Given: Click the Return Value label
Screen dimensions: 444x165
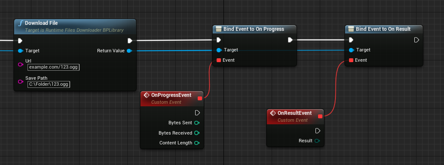Looking at the screenshot, I should (111, 51).
